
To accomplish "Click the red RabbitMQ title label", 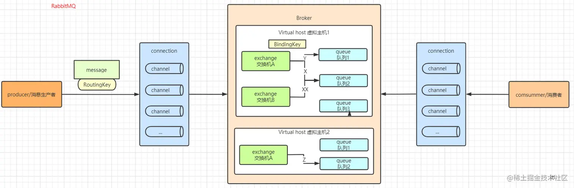I will coord(63,6).
